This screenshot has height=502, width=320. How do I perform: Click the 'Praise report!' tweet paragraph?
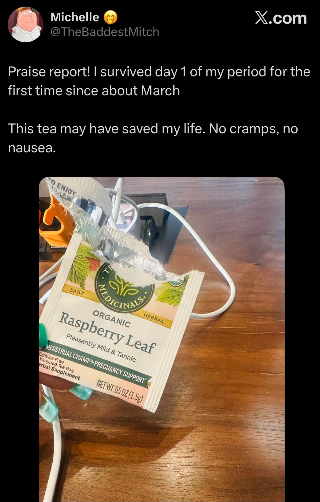coord(159,81)
